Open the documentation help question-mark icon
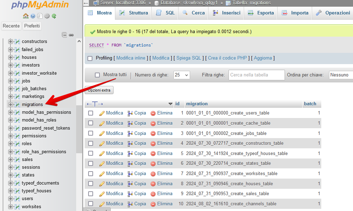Image resolution: width=353 pixels, height=211 pixels. (x=33, y=16)
